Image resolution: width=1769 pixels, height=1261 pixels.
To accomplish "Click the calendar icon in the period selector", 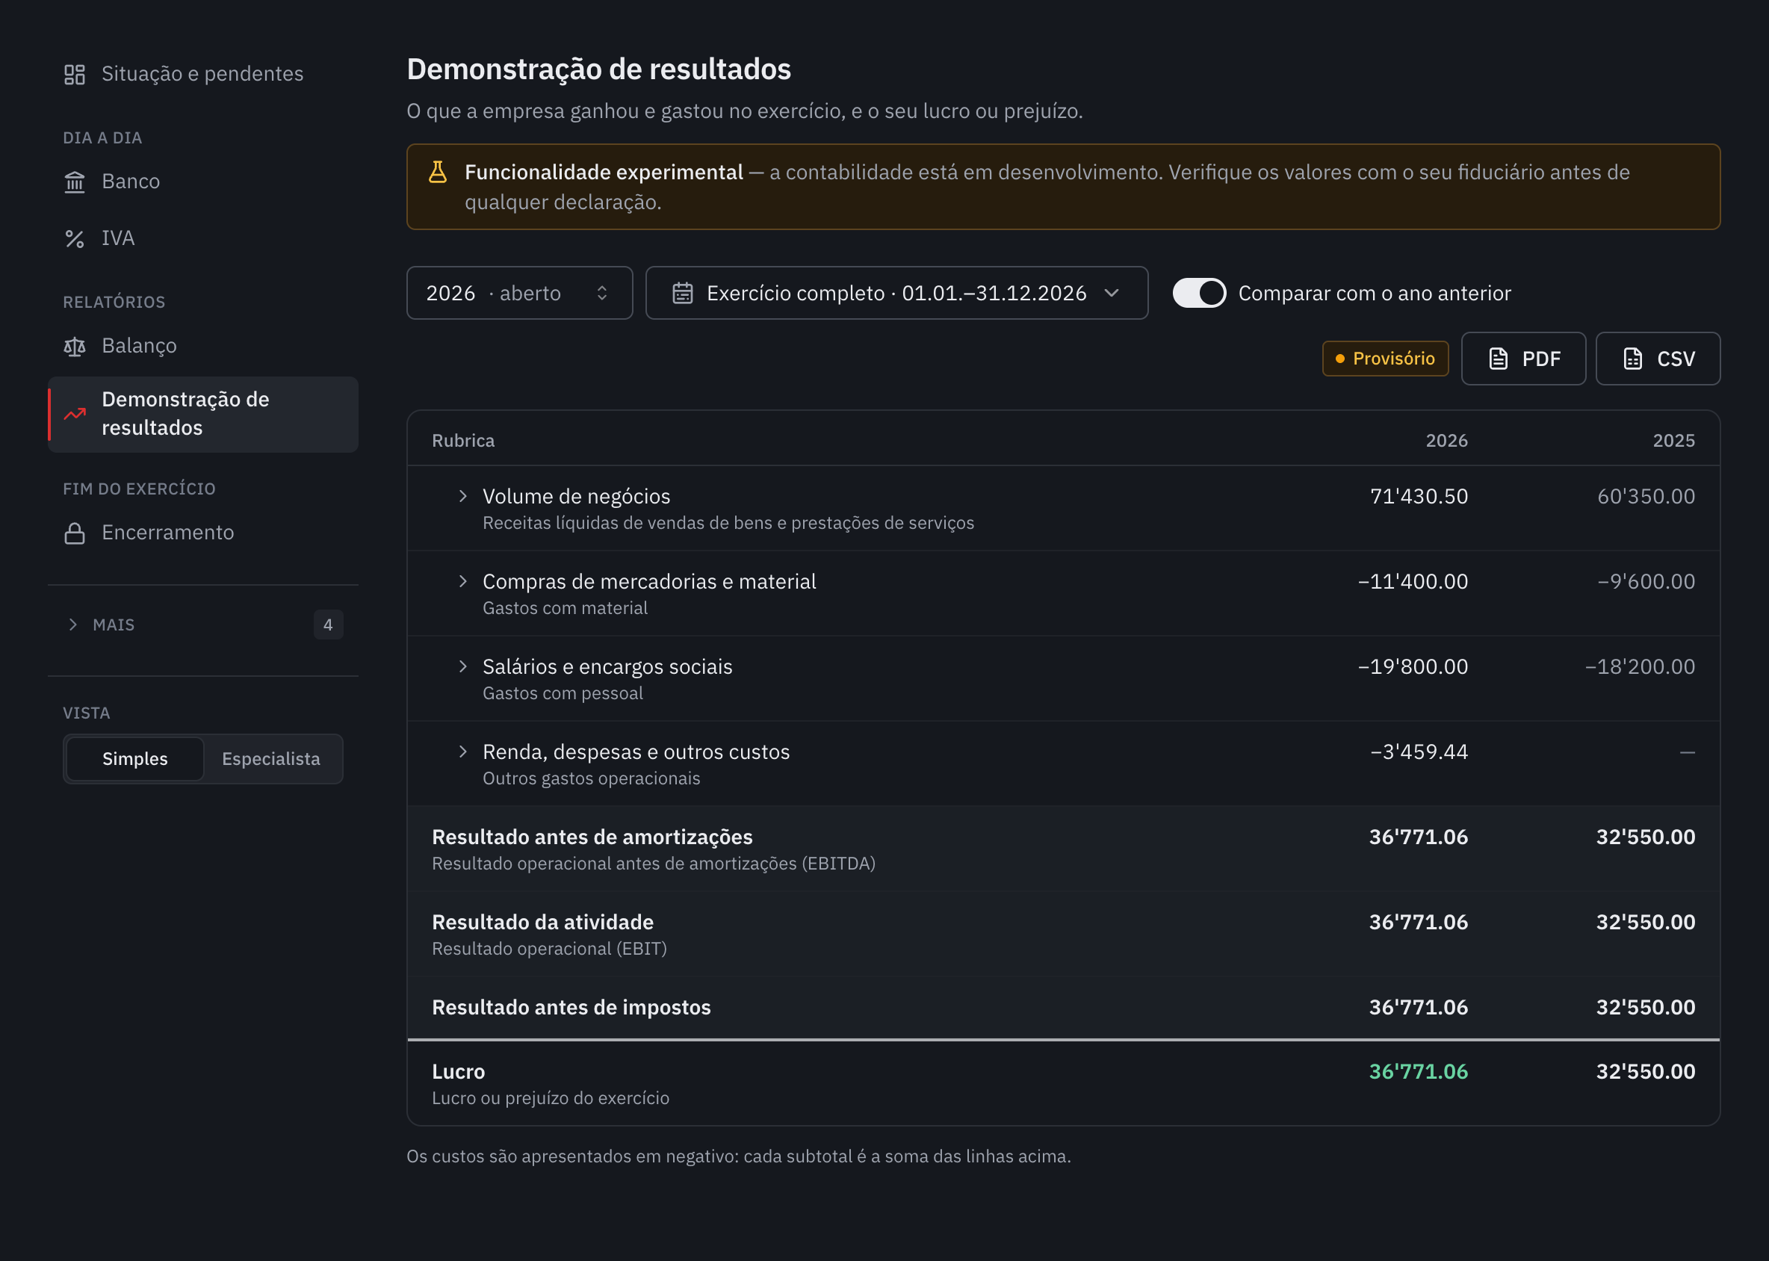I will click(x=683, y=293).
